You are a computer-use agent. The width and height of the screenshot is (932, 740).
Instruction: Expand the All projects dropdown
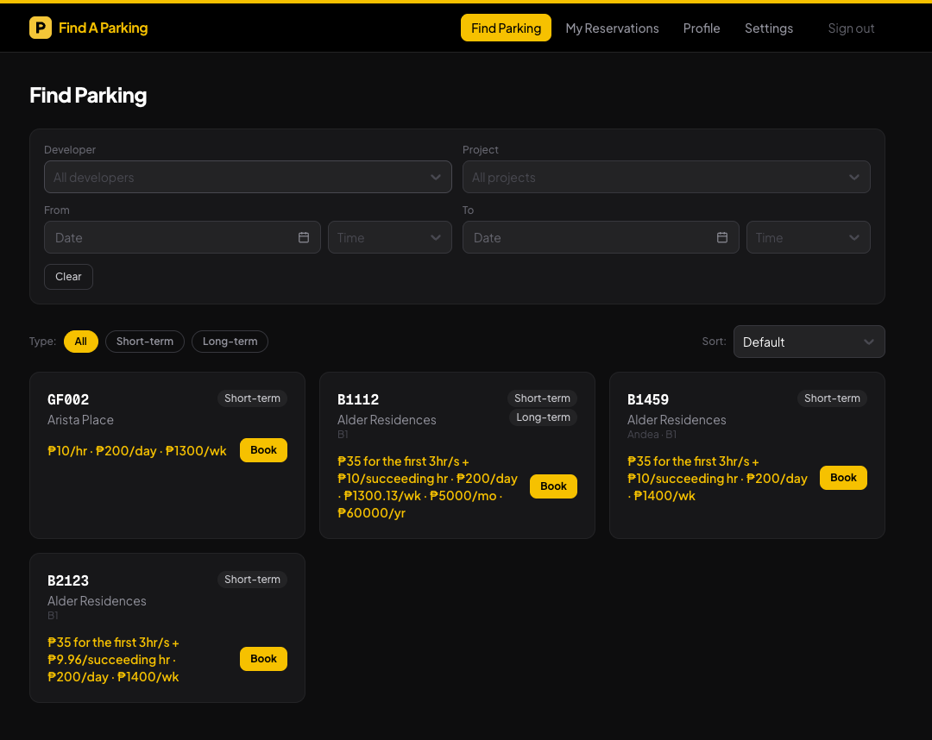click(666, 177)
